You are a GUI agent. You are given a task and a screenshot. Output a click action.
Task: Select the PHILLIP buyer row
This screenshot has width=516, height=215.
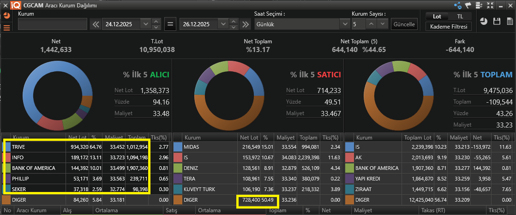pos(85,179)
